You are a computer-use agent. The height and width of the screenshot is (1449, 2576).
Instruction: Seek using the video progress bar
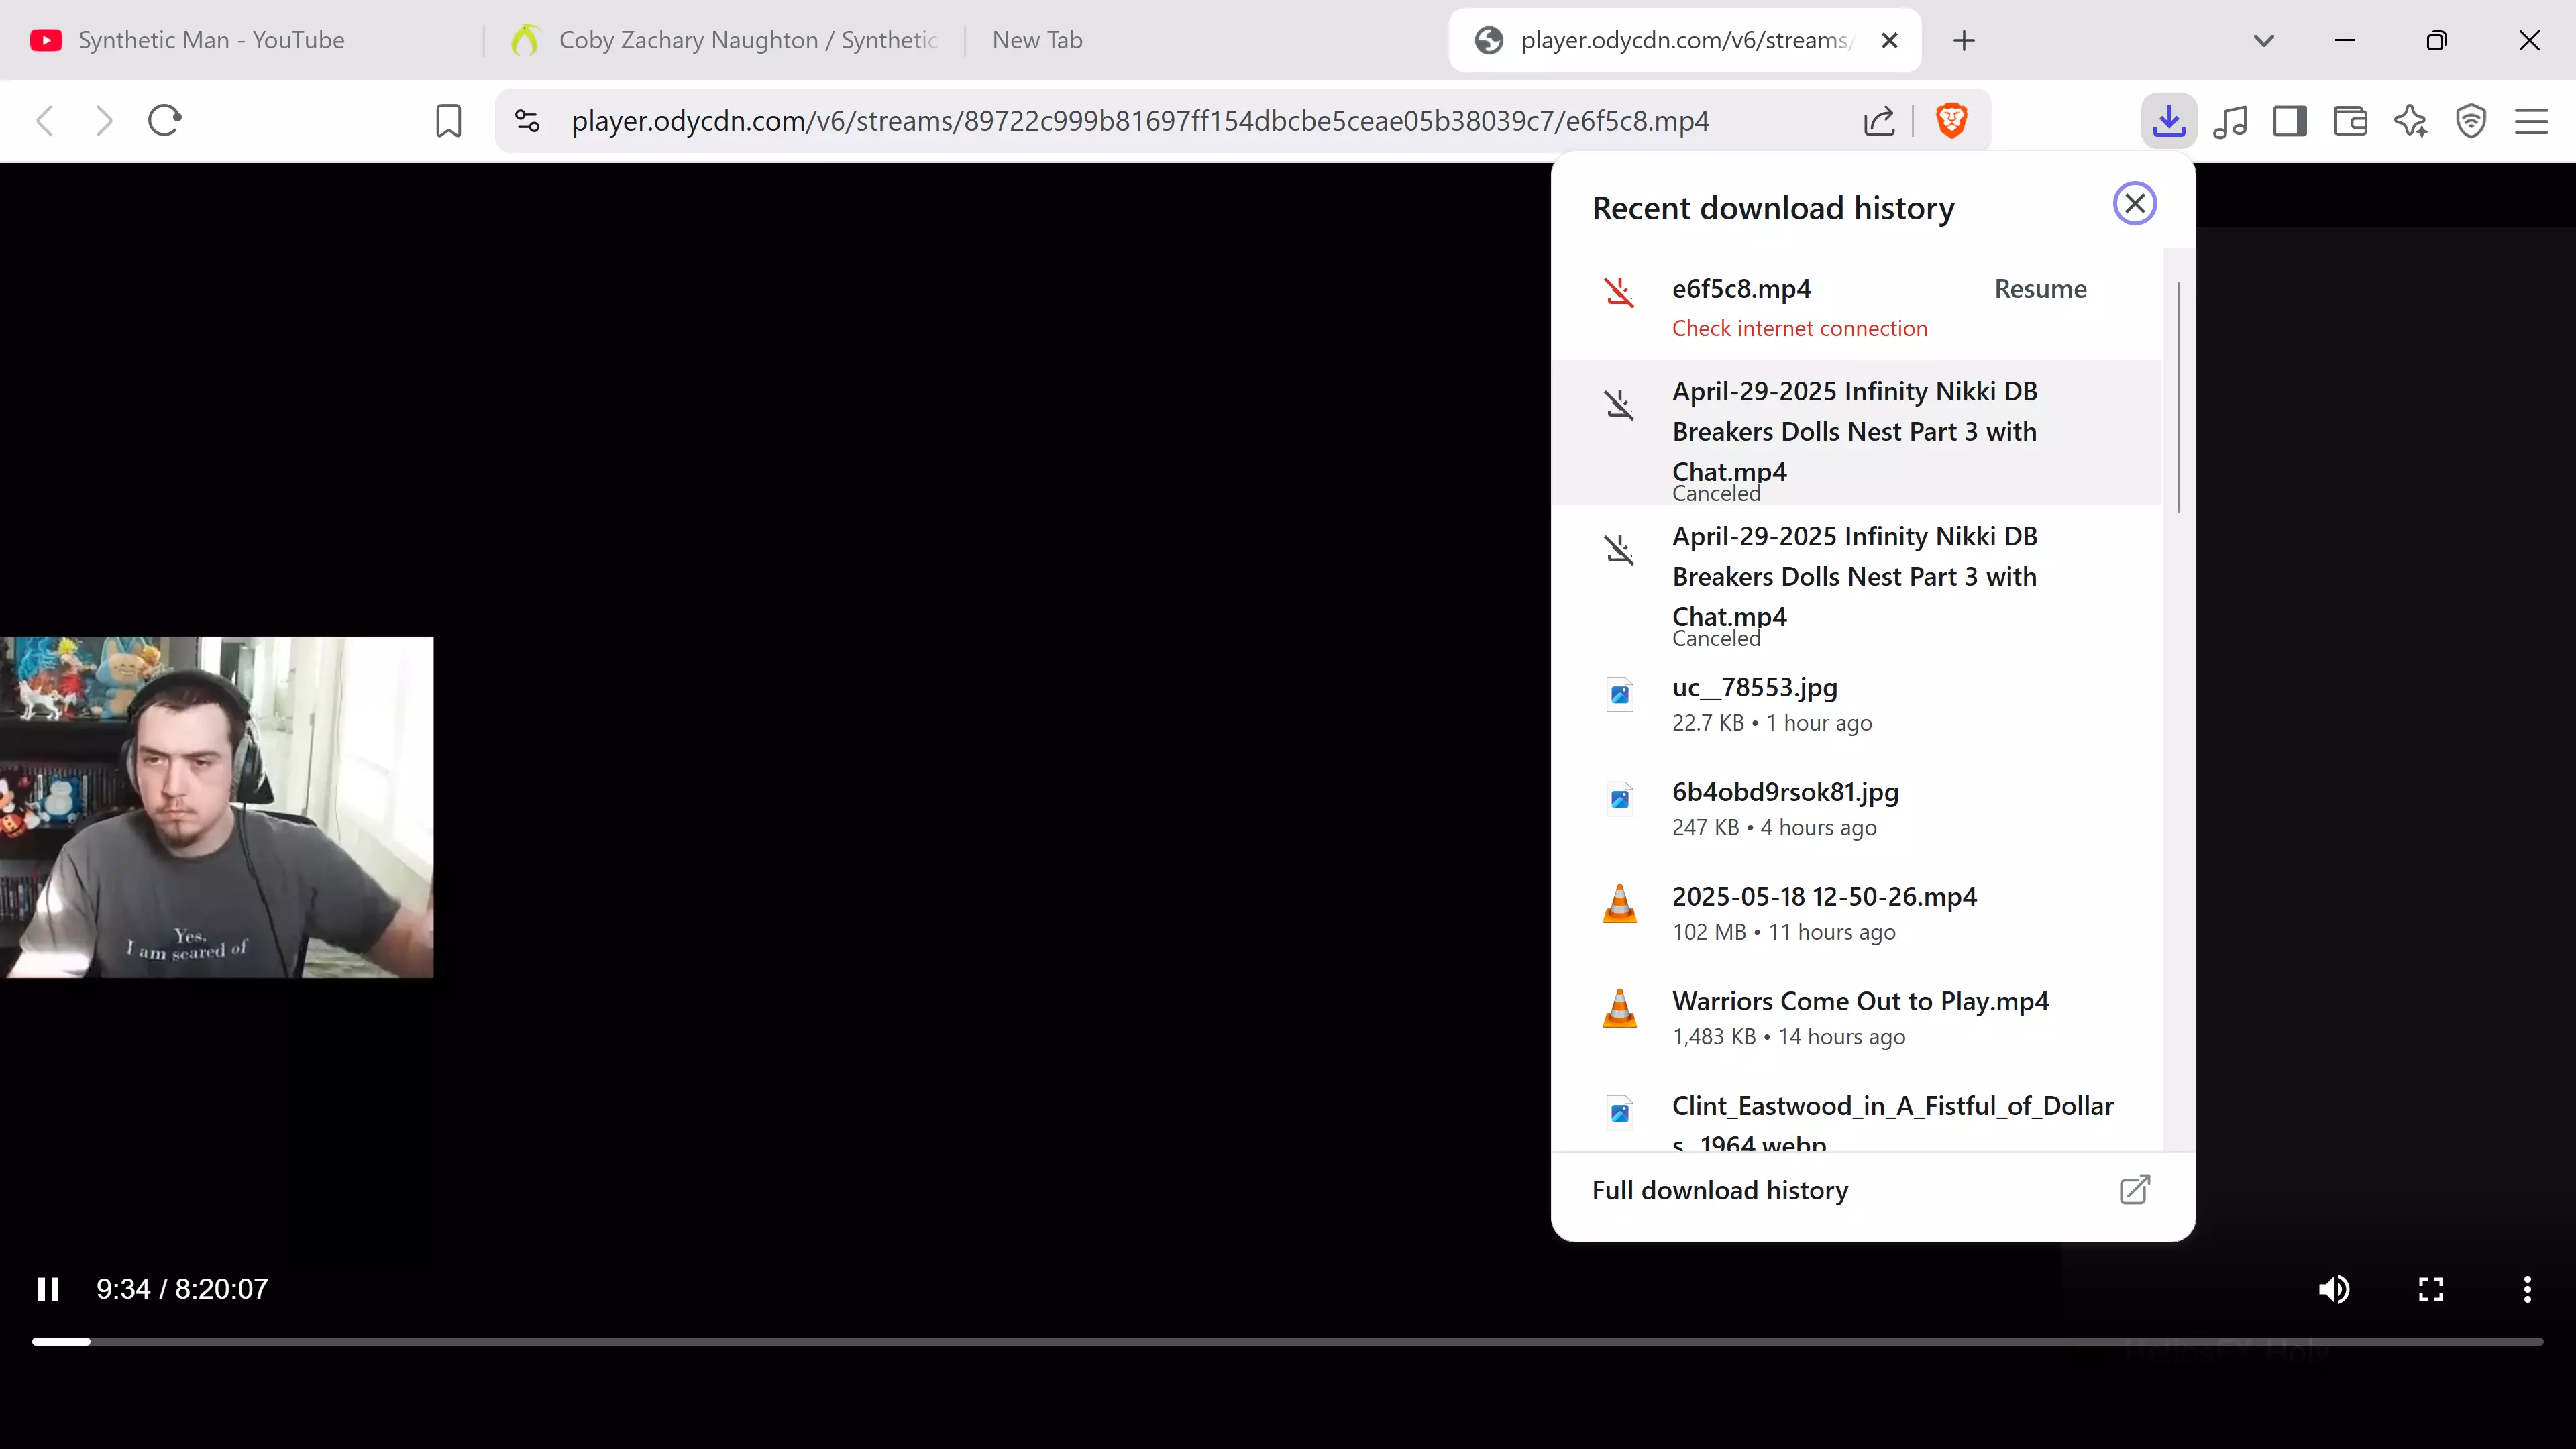pos(1287,1342)
